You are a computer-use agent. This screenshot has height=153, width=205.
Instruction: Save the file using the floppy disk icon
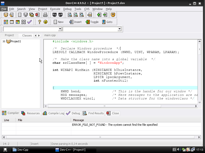[26, 15]
